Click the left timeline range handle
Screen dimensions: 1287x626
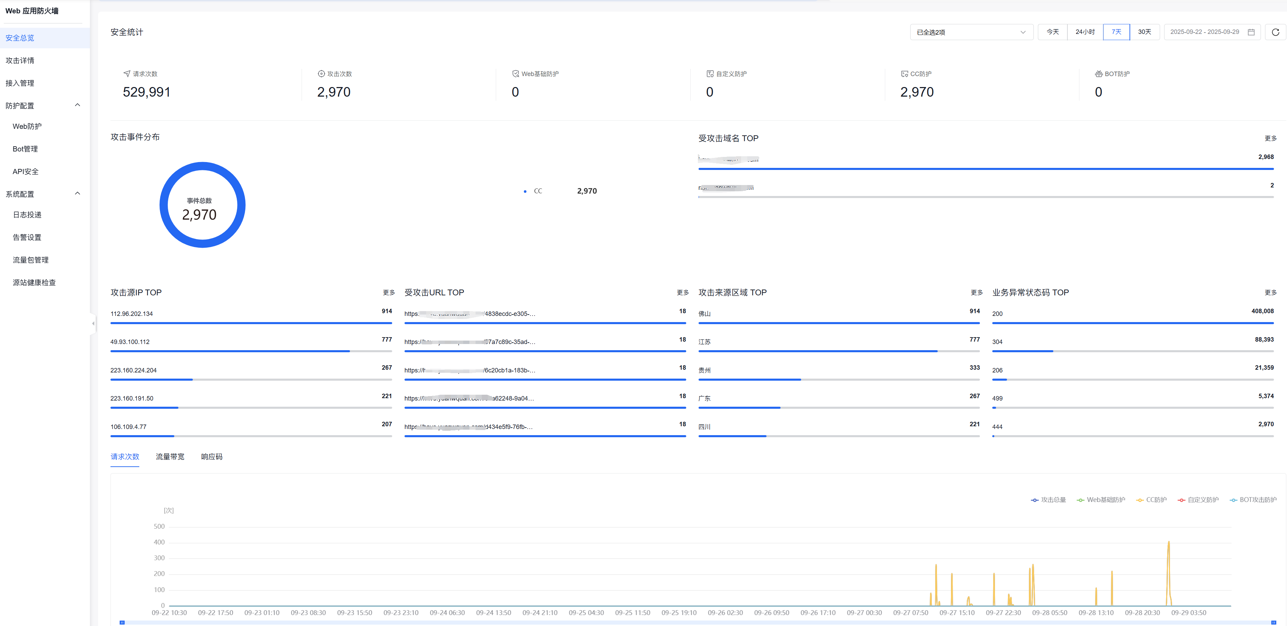(122, 622)
